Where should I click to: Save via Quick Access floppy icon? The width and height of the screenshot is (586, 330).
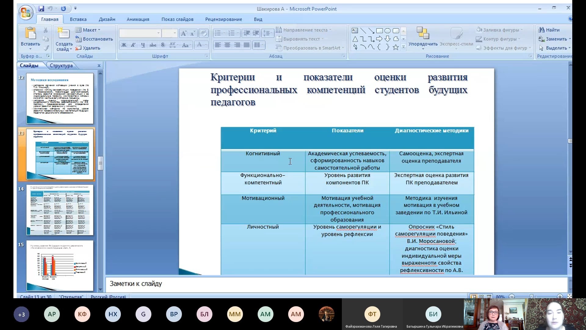[41, 9]
